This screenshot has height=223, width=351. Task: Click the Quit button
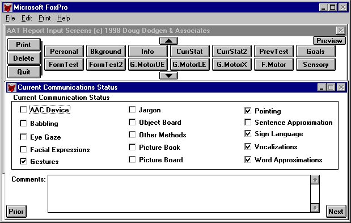pos(24,72)
